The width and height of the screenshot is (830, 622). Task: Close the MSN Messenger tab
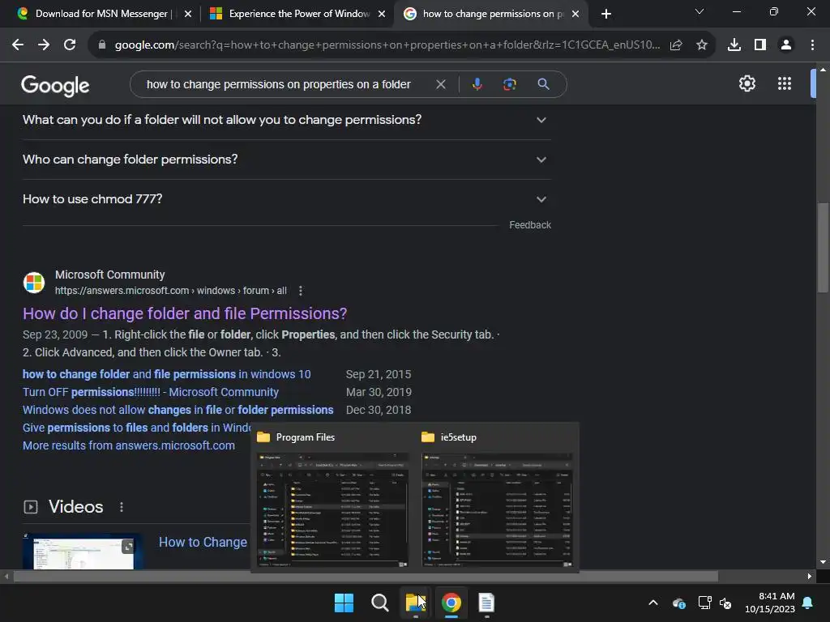coord(188,14)
